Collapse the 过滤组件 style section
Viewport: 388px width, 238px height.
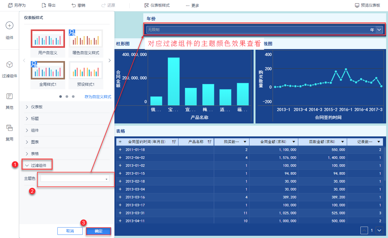click(37, 165)
